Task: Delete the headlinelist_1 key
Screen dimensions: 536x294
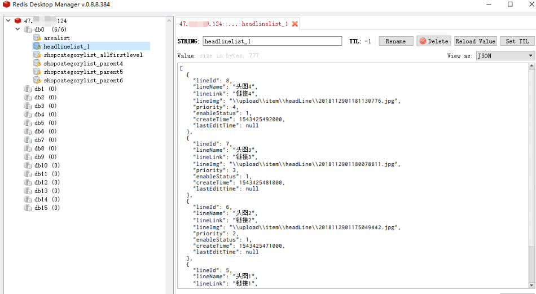Action: coord(434,41)
